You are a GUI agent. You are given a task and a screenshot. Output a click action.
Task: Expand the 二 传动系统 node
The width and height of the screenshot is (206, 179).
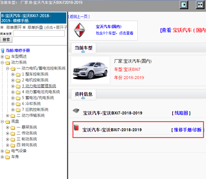tap(7, 133)
